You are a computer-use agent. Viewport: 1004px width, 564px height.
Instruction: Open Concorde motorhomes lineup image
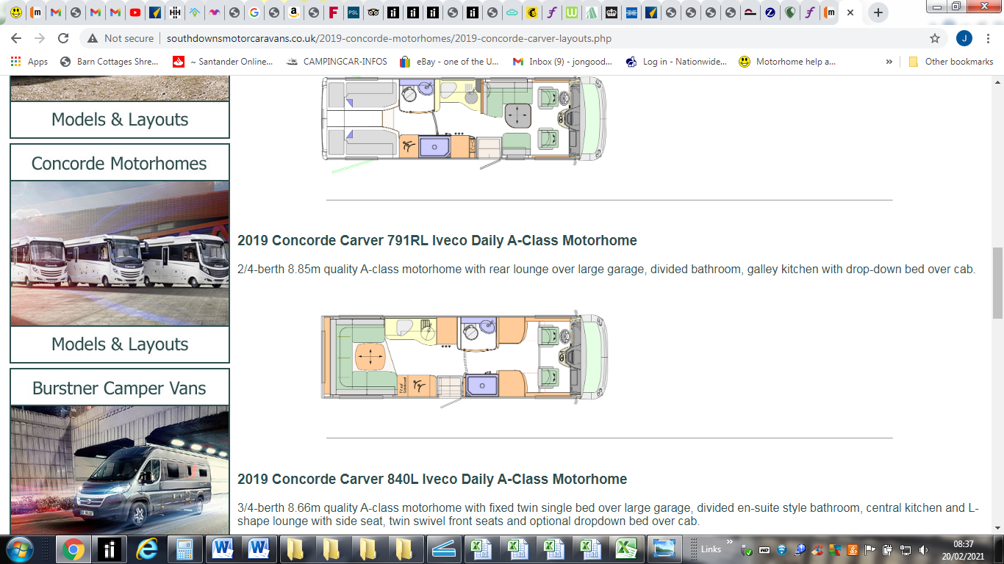pos(120,253)
